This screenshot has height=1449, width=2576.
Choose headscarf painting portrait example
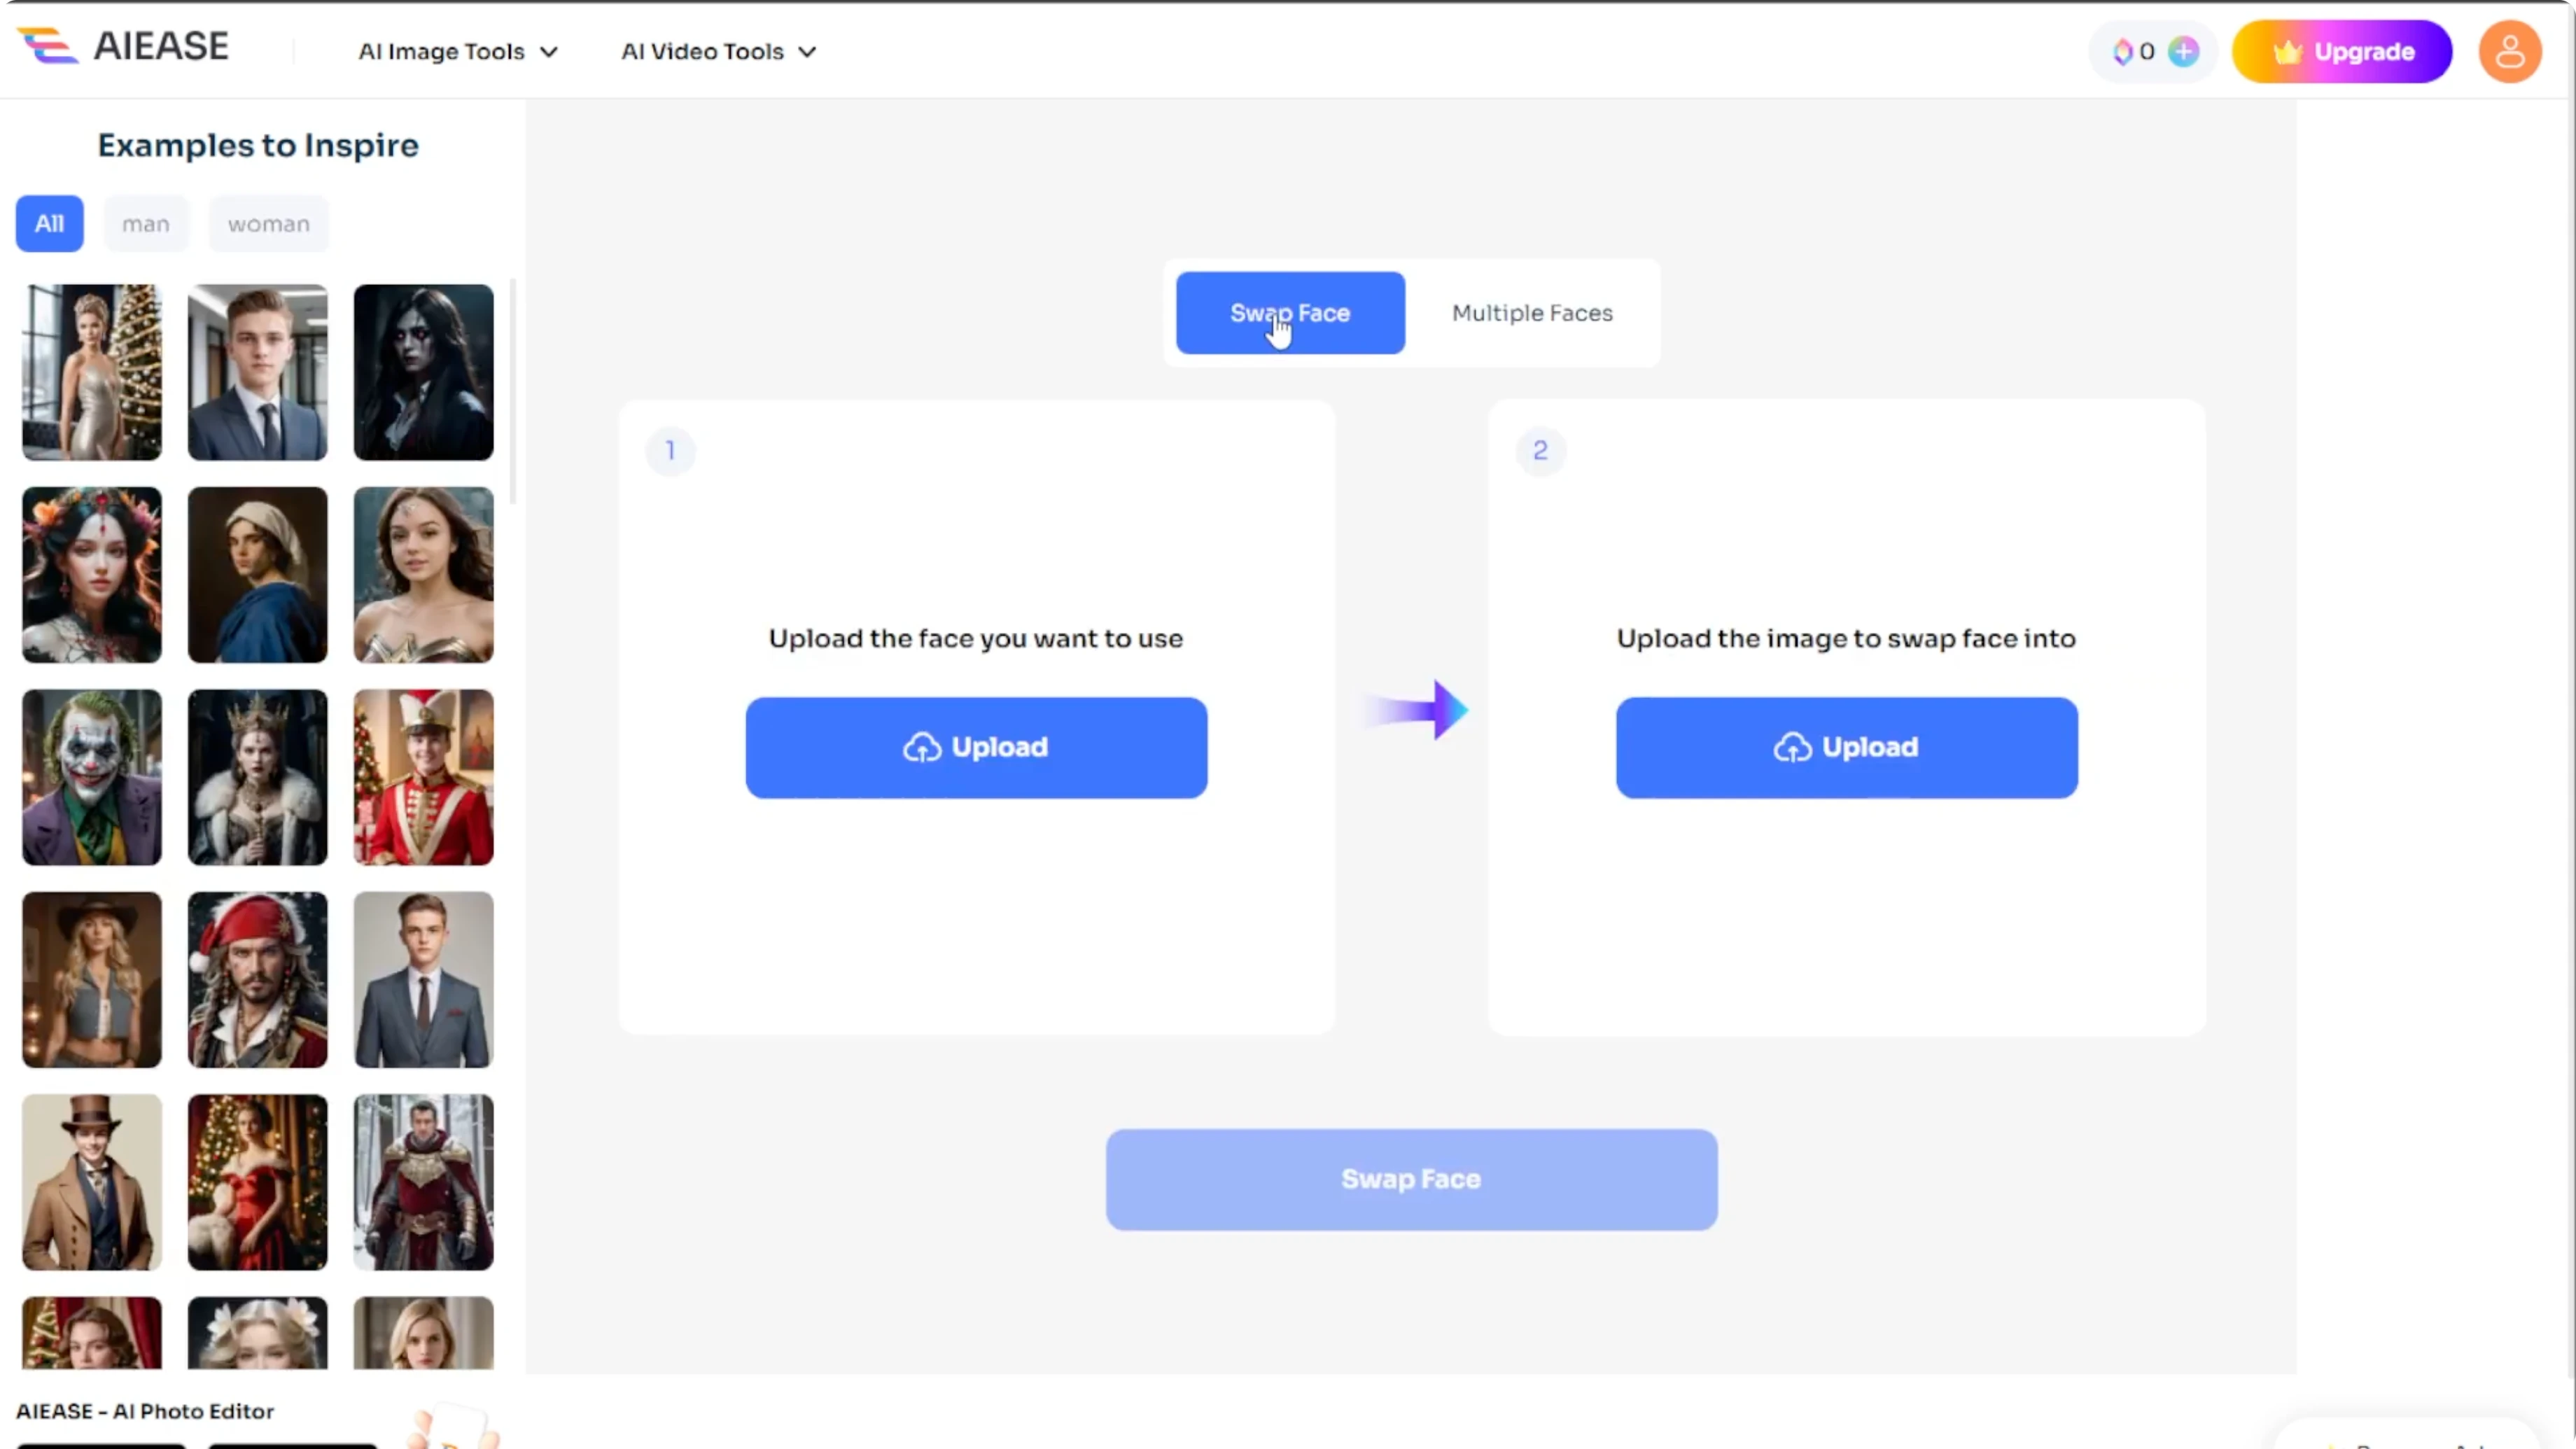pyautogui.click(x=257, y=575)
